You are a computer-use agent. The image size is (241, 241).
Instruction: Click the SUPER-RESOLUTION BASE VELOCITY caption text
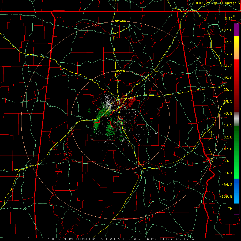(85, 239)
